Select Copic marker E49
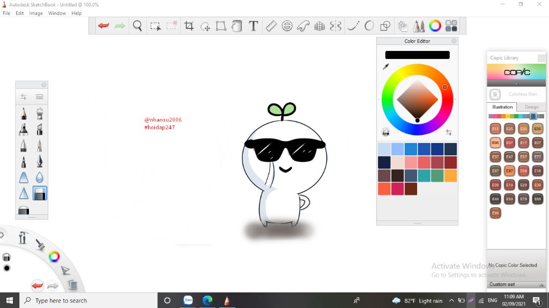 coord(495,199)
